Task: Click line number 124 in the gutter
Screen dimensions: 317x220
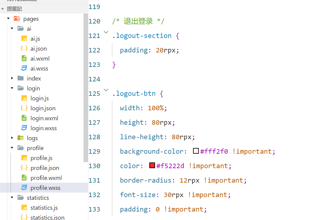Action: click(x=94, y=79)
